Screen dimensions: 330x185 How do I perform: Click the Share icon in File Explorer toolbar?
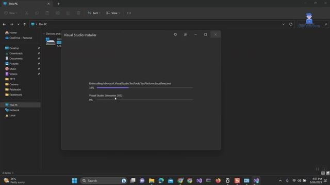(68, 13)
